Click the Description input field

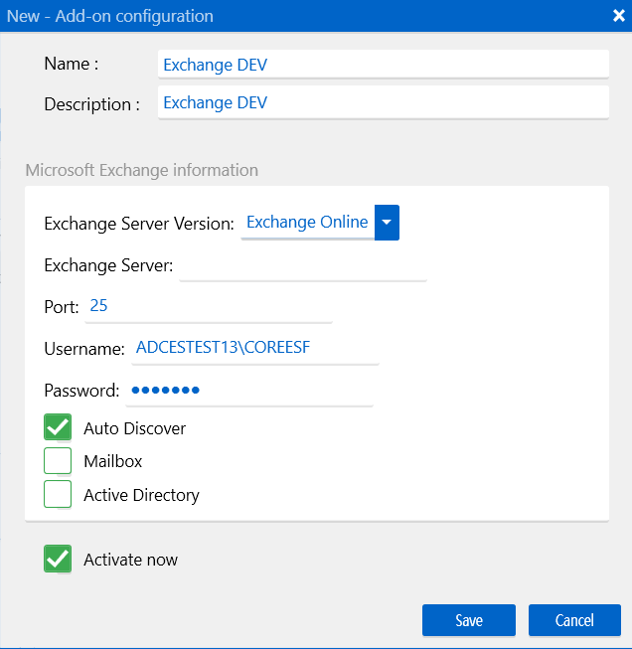(384, 102)
